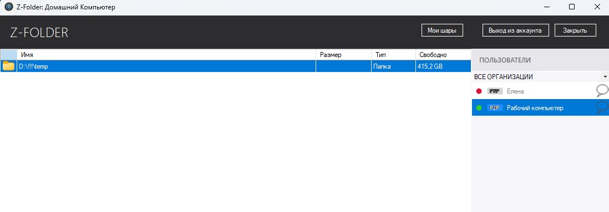
Task: Select the D:\!!!\temp folder row
Action: click(x=236, y=66)
